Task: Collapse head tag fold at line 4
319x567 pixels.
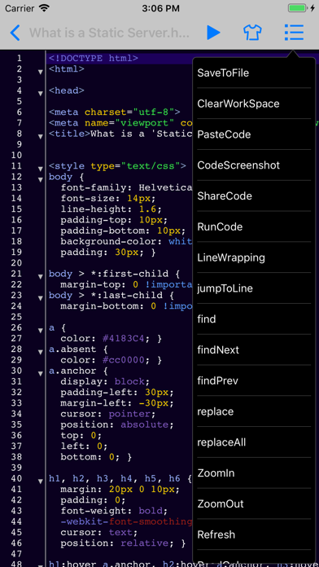Action: 41,94
